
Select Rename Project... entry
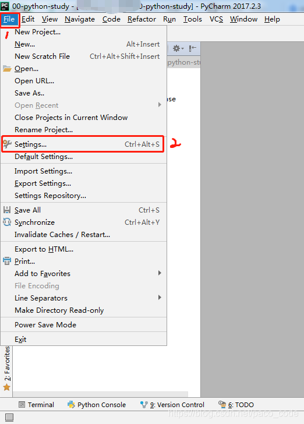point(84,129)
